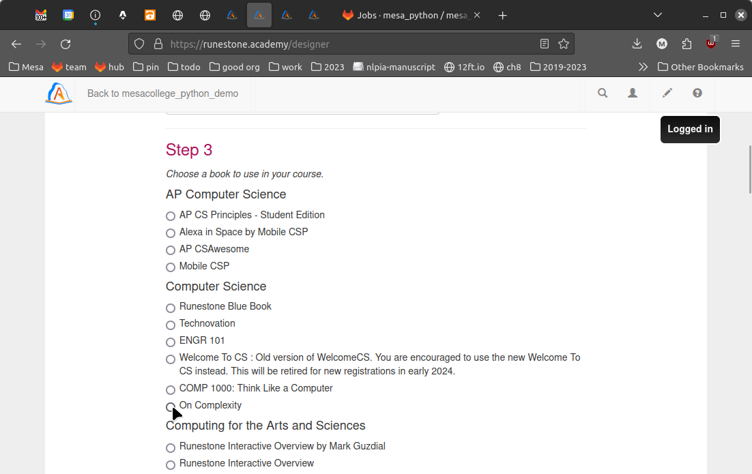The width and height of the screenshot is (752, 474).
Task: Open the Firefox hamburger application menu
Action: coord(736,44)
